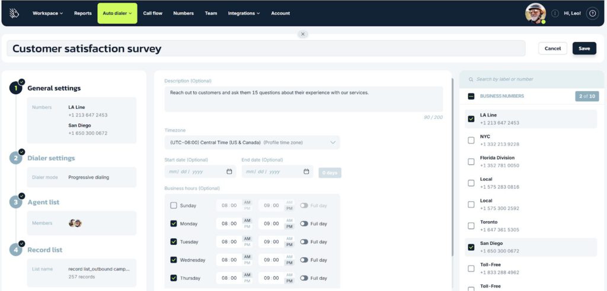Go to the Reports tab
Image resolution: width=607 pixels, height=291 pixels.
coord(82,13)
